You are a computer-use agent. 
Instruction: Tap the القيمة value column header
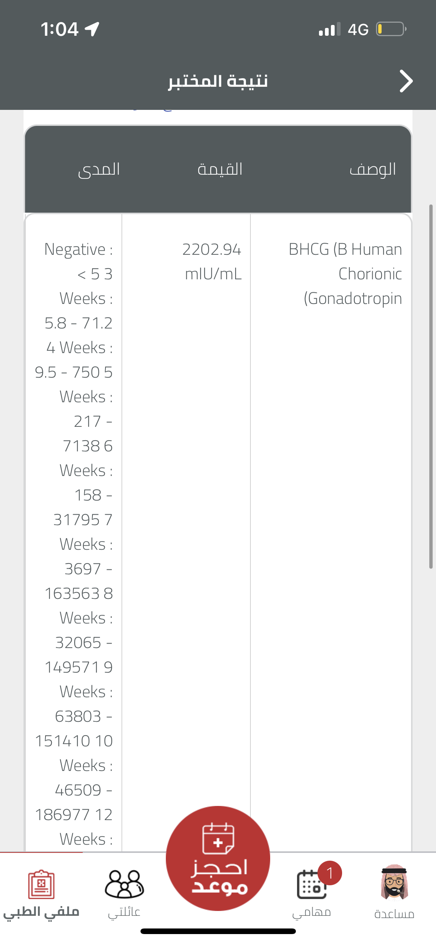220,169
